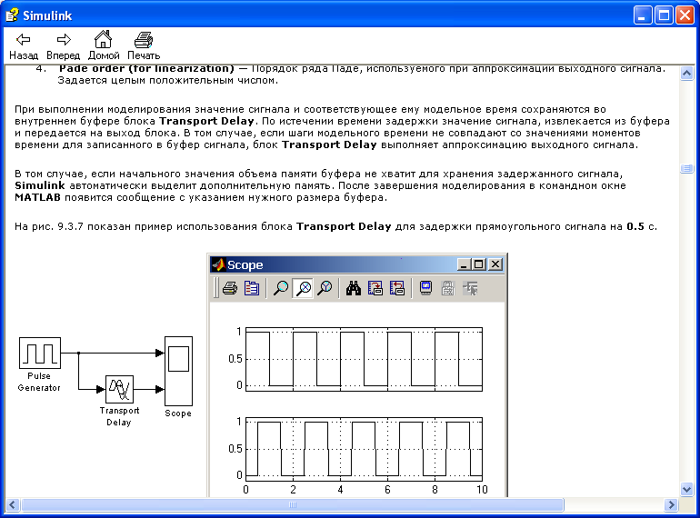This screenshot has height=518, width=700.
Task: Click the Transport Delay block
Action: click(119, 389)
